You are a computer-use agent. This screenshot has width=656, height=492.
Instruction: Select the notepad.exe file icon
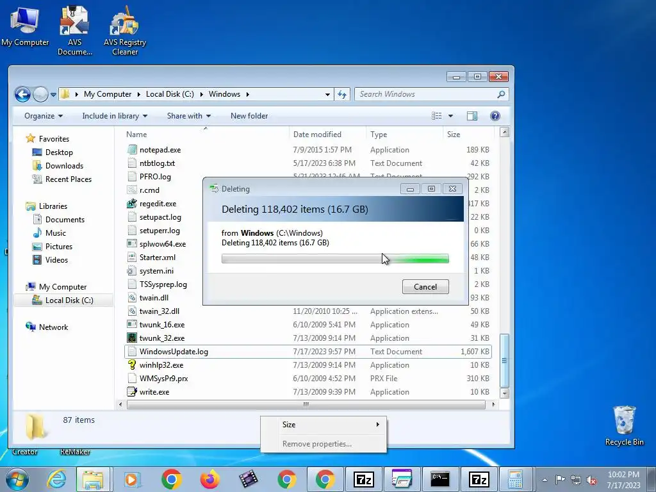(x=132, y=149)
